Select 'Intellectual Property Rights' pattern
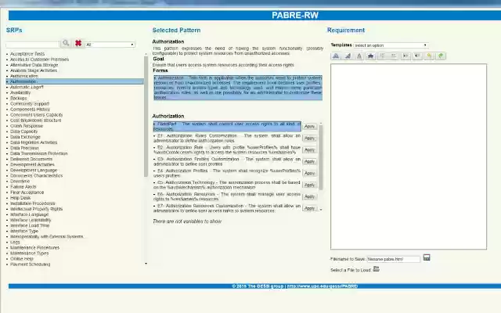Viewport: 501px width, 313px height. 37,209
